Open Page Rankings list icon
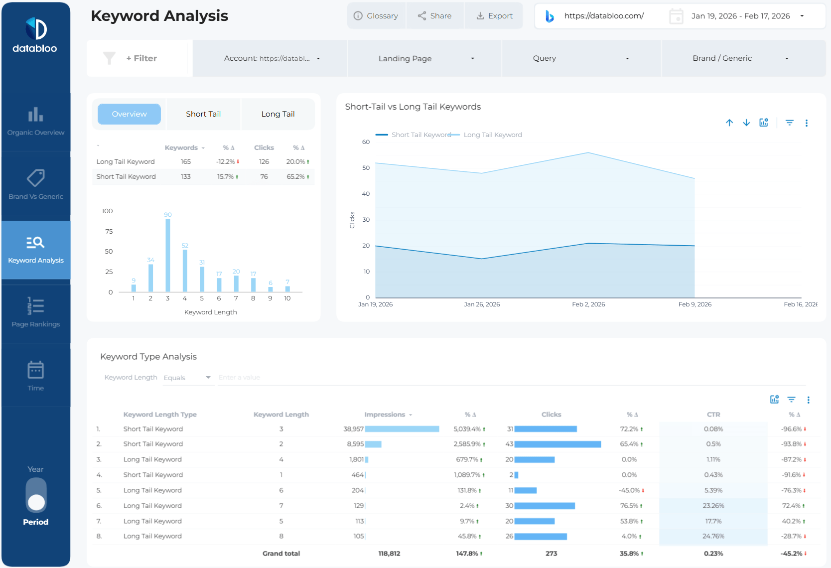The width and height of the screenshot is (831, 568). pos(35,306)
